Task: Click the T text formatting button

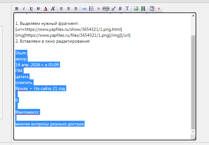Action: (127, 9)
